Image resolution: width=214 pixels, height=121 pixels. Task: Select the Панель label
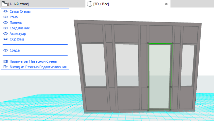point(16,23)
